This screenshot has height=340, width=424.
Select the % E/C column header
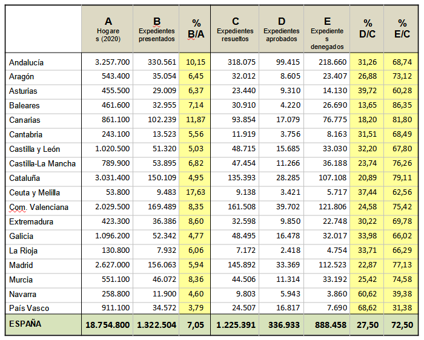pos(402,29)
